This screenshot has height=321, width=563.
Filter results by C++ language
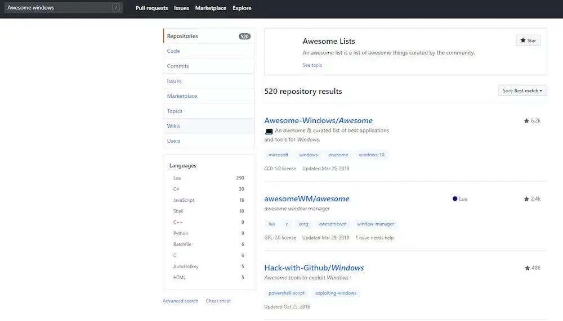[x=209, y=223]
